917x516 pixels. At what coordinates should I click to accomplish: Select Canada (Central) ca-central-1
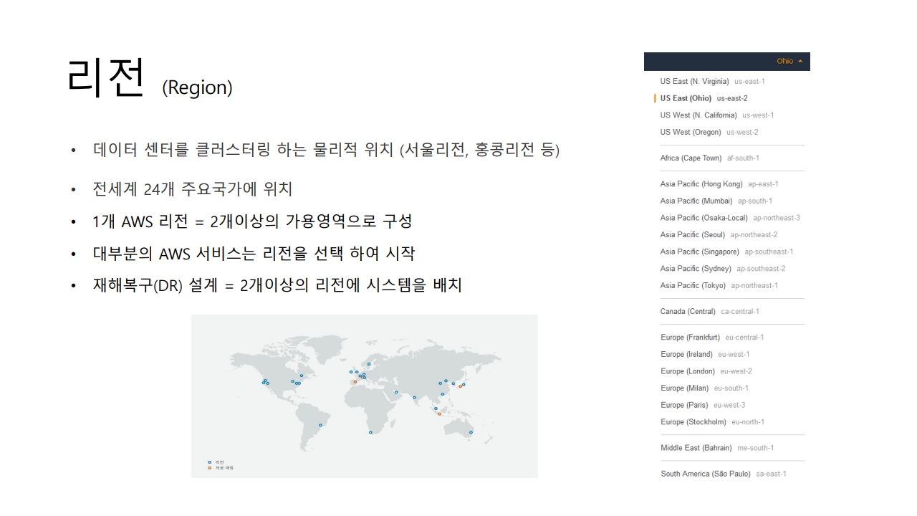(710, 311)
